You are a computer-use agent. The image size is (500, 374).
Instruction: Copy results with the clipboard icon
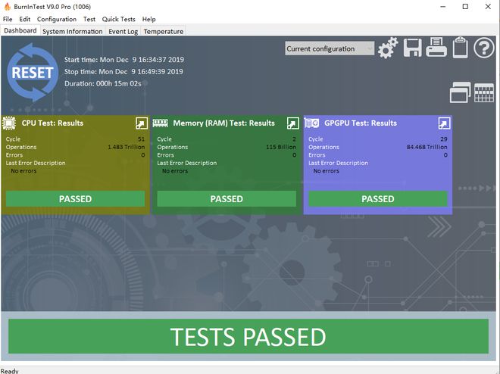pos(460,48)
